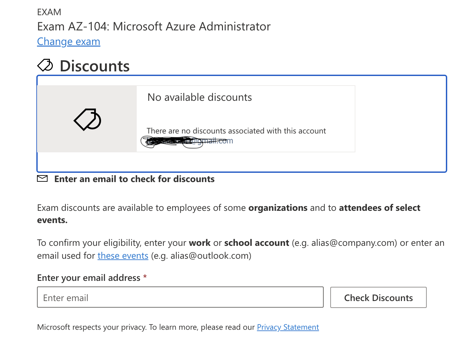469x341 pixels.
Task: Click the "Enter your email address" label
Action: (x=89, y=278)
